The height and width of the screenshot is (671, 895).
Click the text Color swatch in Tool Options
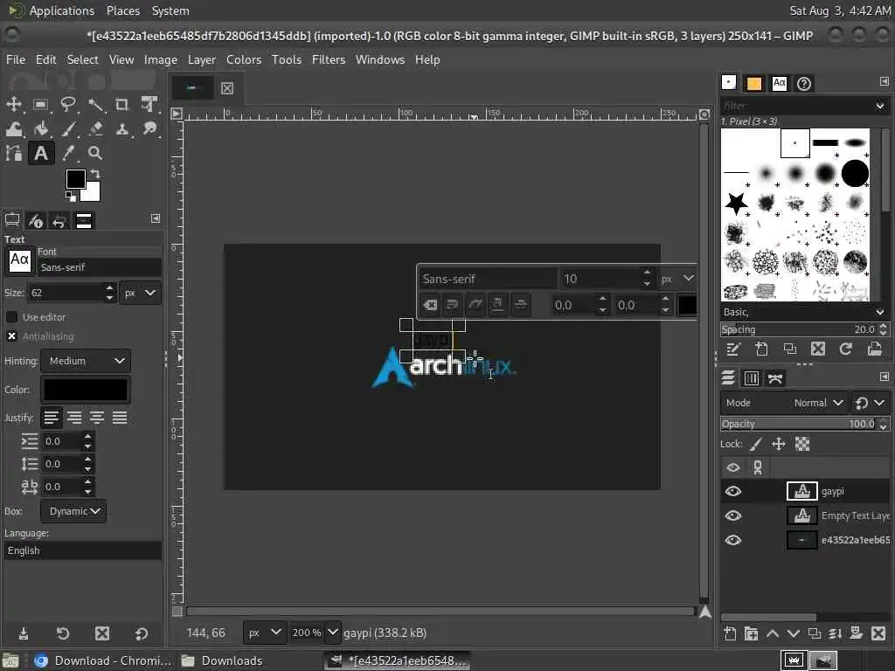[x=86, y=390]
